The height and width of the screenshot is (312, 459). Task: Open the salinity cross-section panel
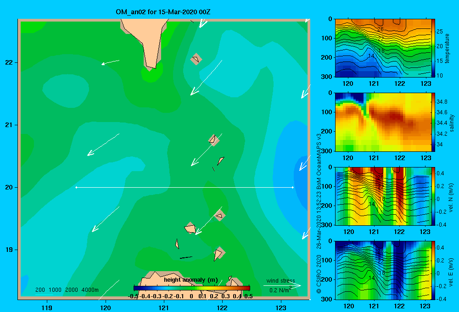click(383, 122)
